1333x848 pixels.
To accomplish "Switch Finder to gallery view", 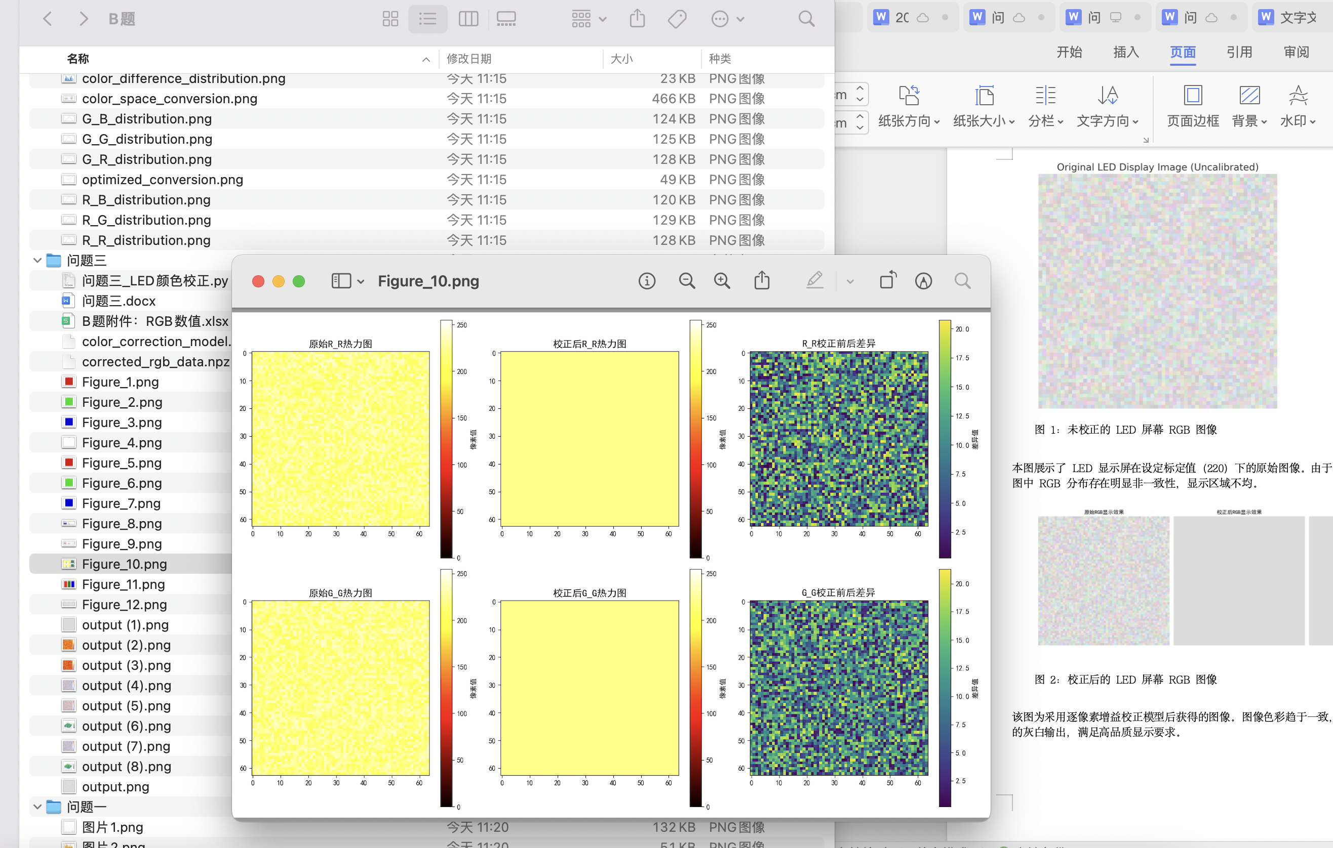I will coord(506,19).
